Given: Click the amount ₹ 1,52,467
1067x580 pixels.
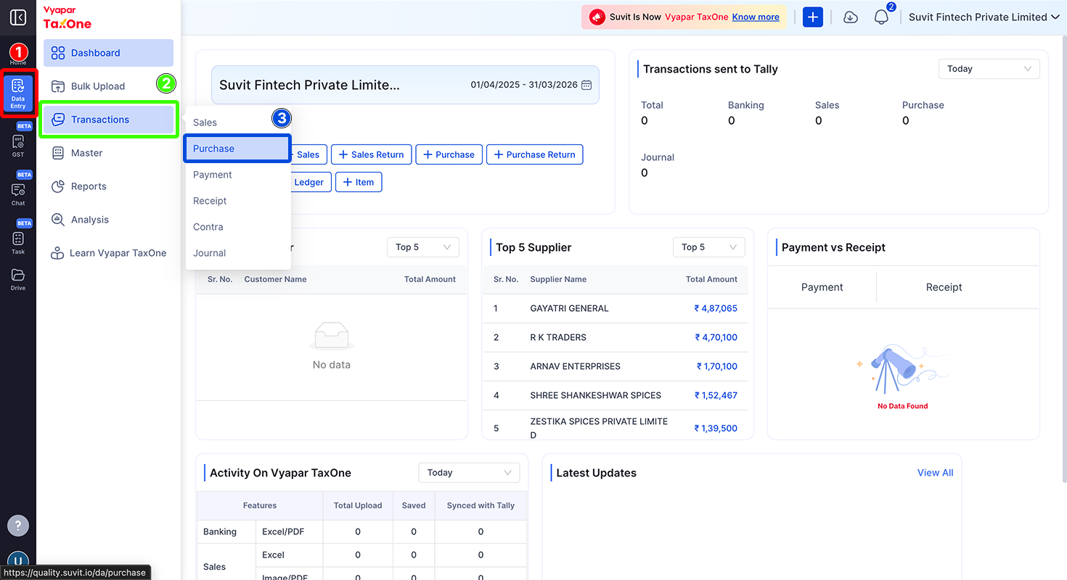Looking at the screenshot, I should pyautogui.click(x=716, y=395).
